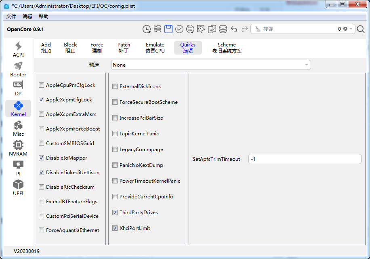This screenshot has height=259, width=370.
Task: Open the ACPI section in sidebar
Action: (18, 49)
